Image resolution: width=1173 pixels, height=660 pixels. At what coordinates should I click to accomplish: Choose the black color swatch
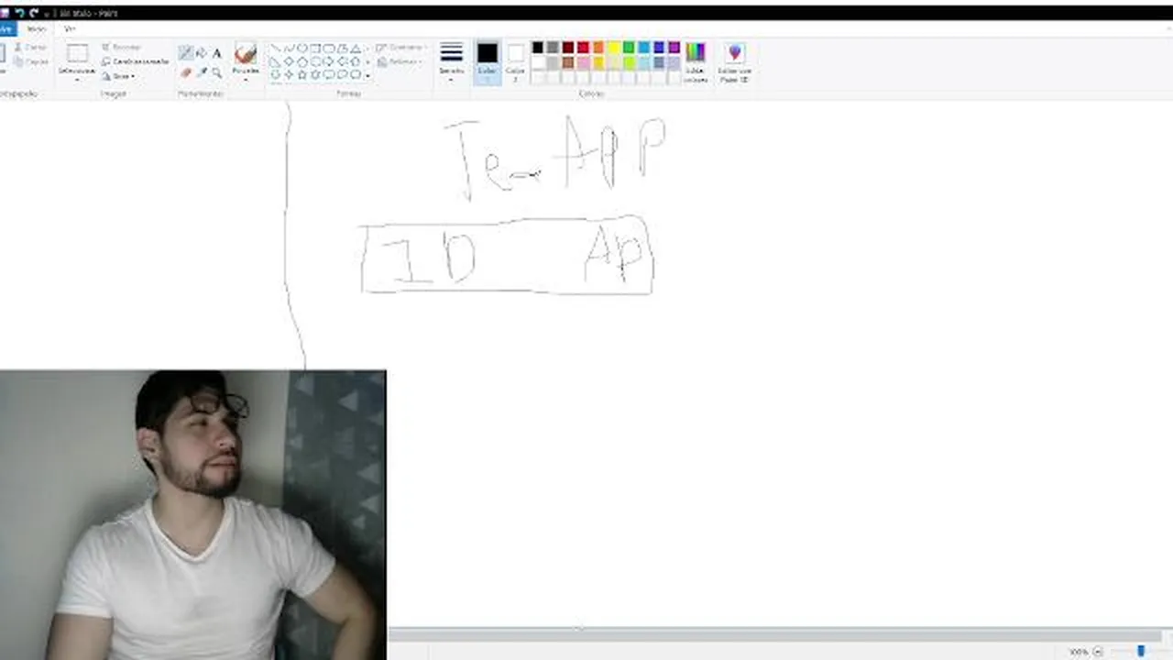538,48
